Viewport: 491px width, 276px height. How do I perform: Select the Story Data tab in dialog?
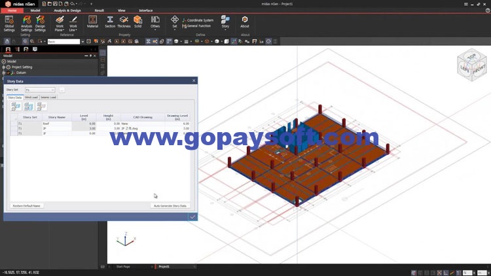pos(14,97)
